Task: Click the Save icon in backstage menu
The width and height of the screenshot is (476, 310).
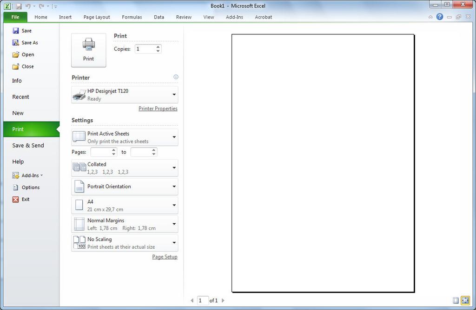Action: click(x=15, y=31)
